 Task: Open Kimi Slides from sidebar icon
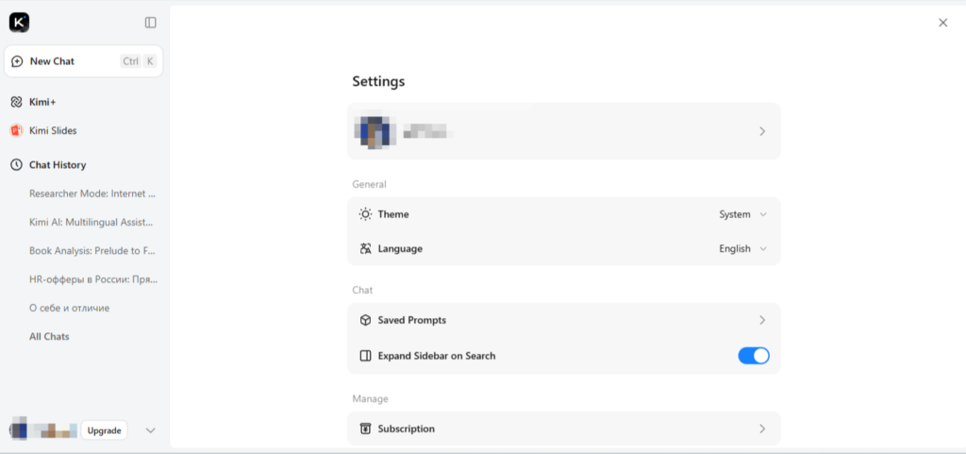tap(16, 131)
